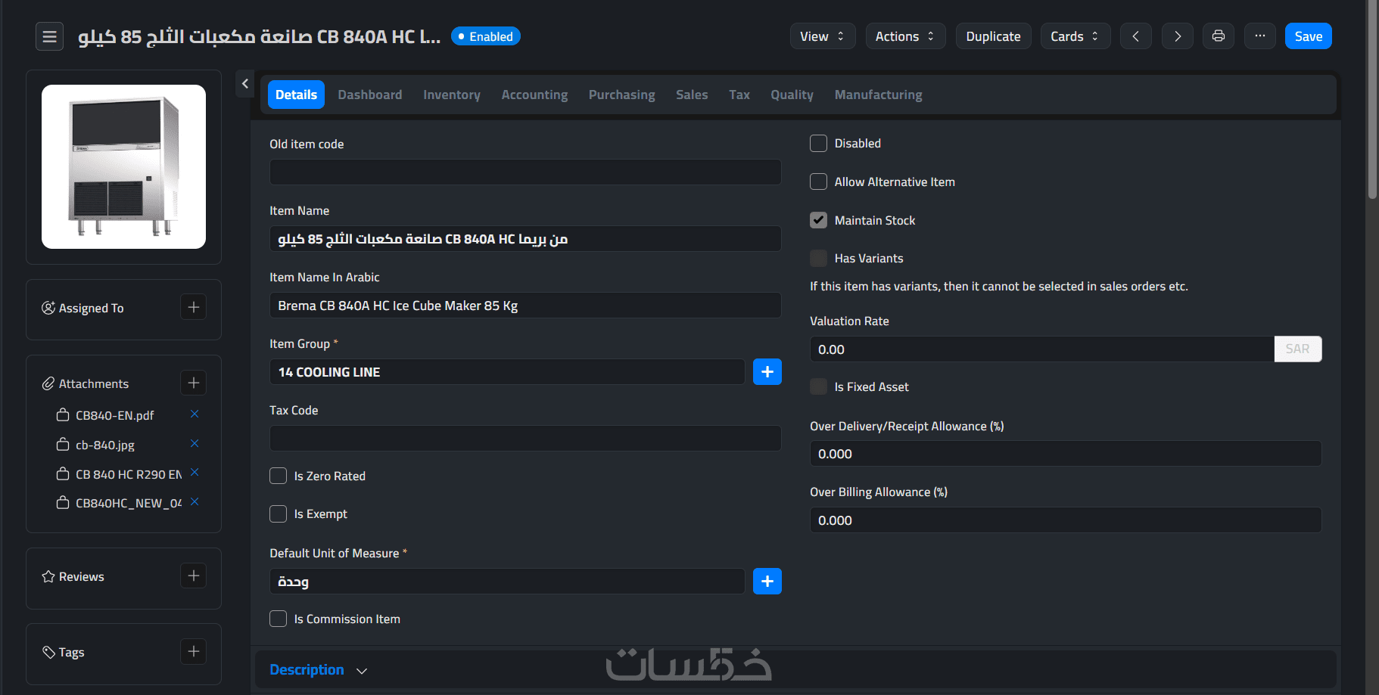Image resolution: width=1379 pixels, height=695 pixels.
Task: Create a new Item Group with plus button
Action: tap(767, 371)
